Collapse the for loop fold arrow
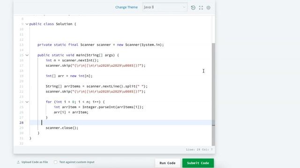 pyautogui.click(x=27, y=102)
